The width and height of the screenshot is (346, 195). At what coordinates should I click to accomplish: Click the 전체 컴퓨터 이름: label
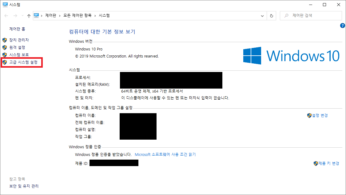89,122
